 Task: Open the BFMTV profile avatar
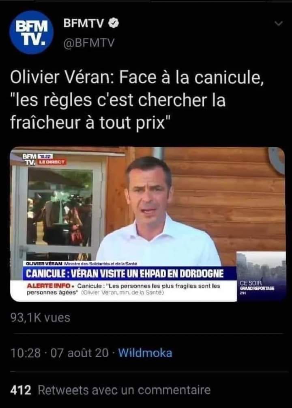point(32,32)
